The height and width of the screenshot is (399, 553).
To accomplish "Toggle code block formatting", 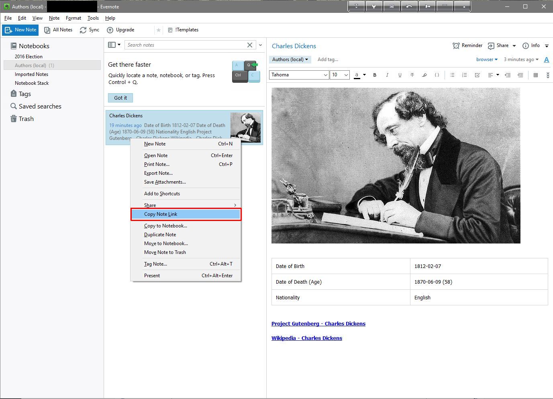I will (x=437, y=75).
